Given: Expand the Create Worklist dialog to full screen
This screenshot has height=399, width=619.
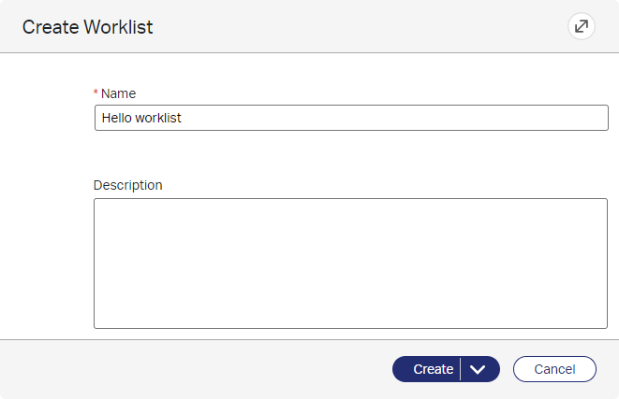Looking at the screenshot, I should pyautogui.click(x=582, y=26).
